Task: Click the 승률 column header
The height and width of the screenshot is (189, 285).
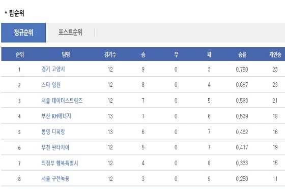Action: (x=242, y=54)
